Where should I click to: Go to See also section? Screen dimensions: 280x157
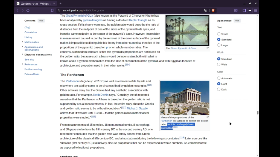pos(29,59)
